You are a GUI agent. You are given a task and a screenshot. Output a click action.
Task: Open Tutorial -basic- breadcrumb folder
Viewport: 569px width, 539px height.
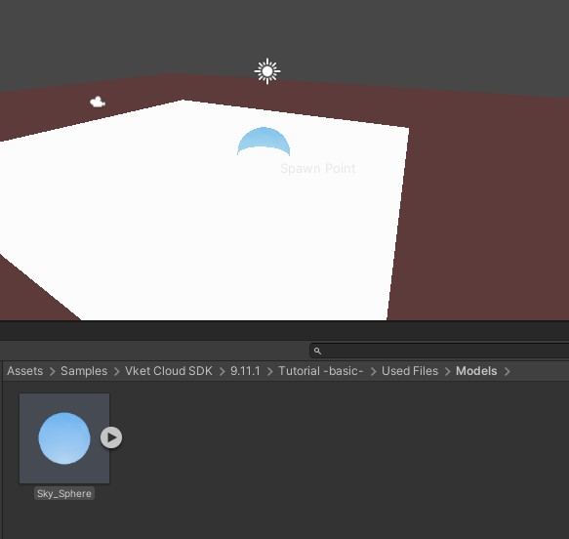pos(321,371)
